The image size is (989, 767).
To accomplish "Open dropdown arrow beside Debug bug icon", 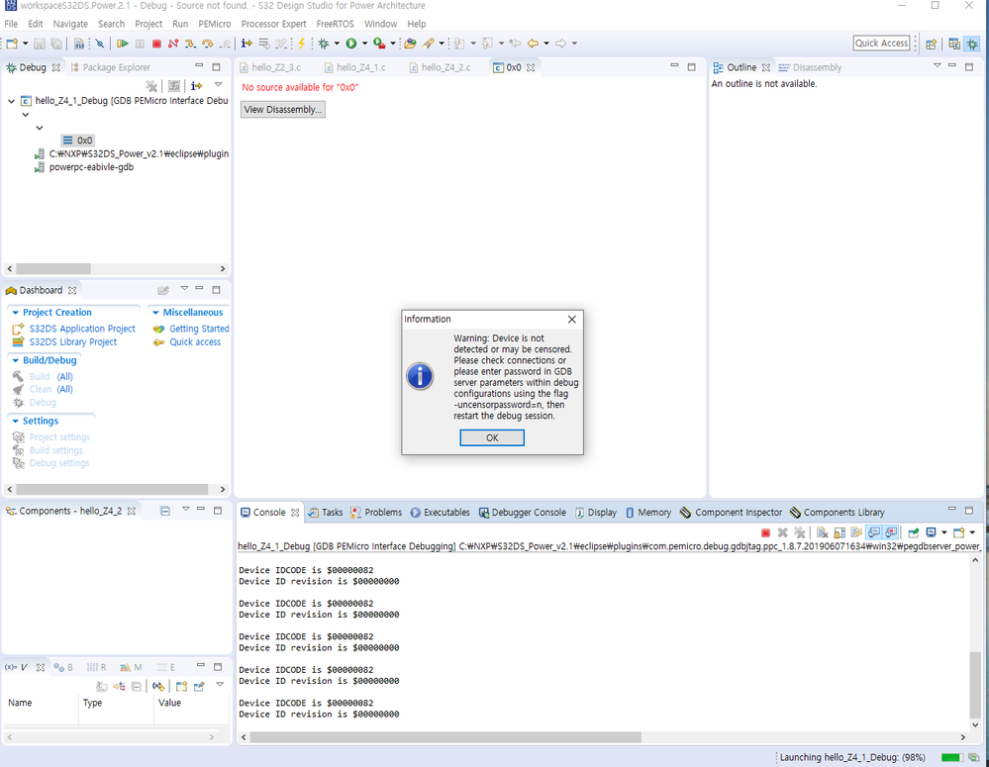I will (337, 44).
